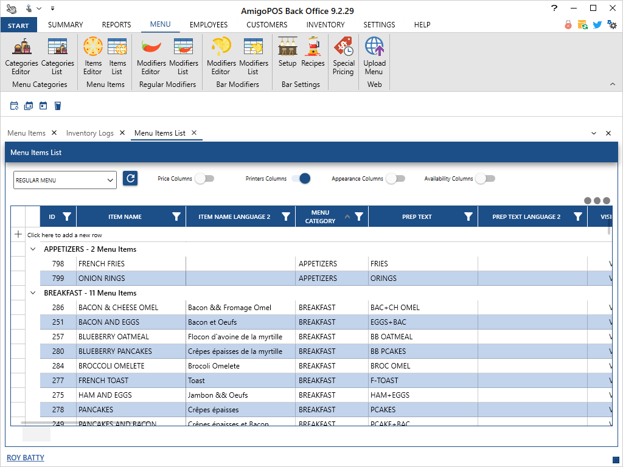
Task: Click here to add a new row
Action: [x=64, y=235]
